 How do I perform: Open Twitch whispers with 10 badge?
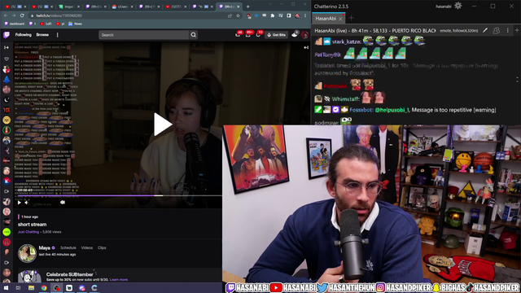[x=259, y=34]
